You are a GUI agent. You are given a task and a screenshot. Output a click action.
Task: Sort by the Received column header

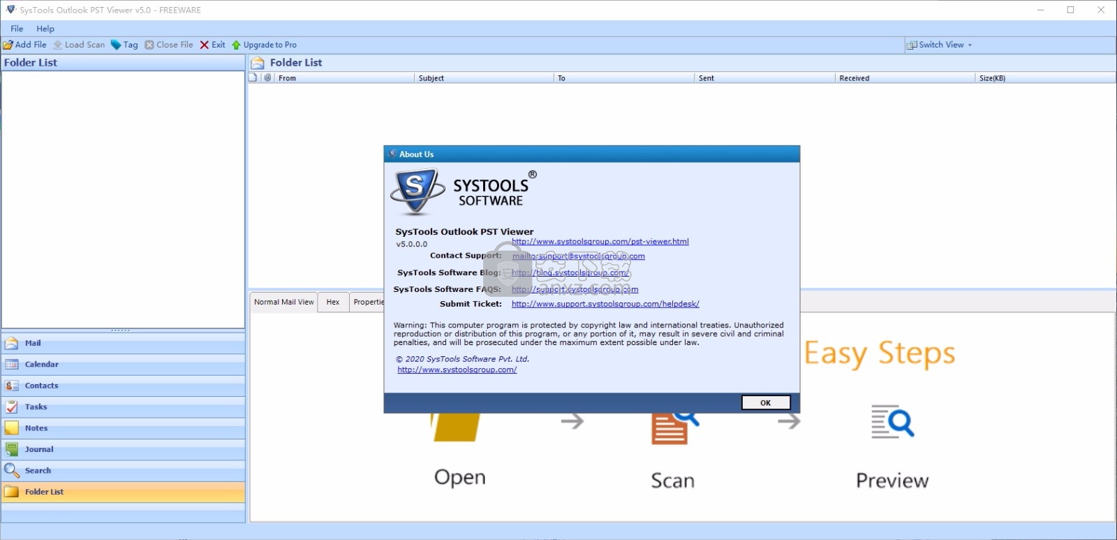[x=905, y=78]
